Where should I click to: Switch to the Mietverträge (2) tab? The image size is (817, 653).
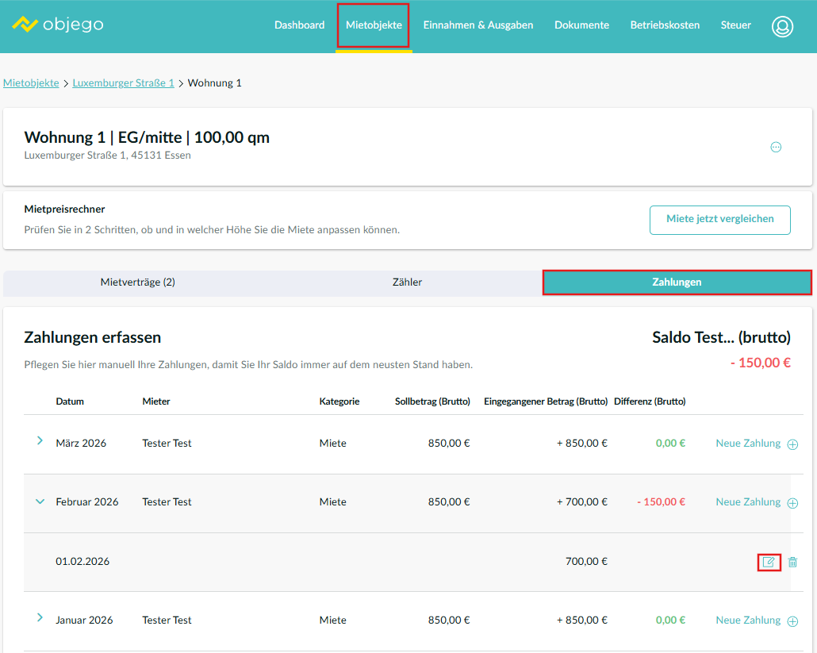point(137,282)
